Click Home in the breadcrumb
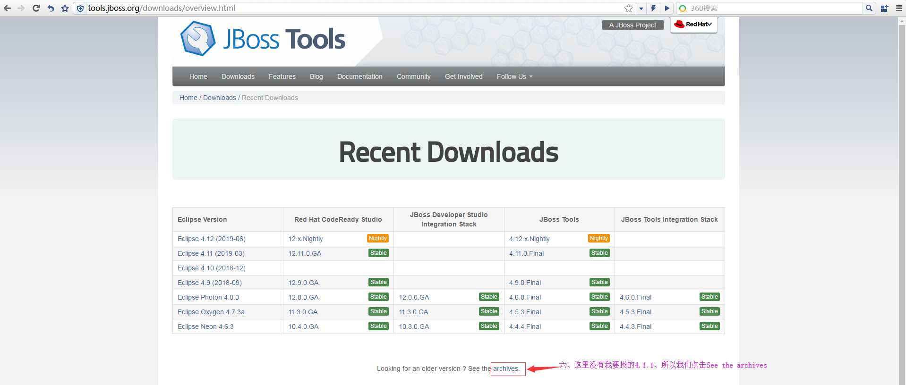The height and width of the screenshot is (385, 906). pos(188,98)
